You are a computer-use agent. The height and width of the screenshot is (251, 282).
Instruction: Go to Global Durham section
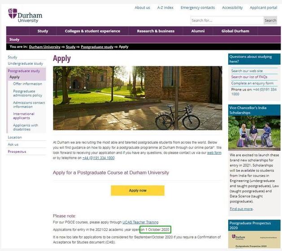point(235,31)
